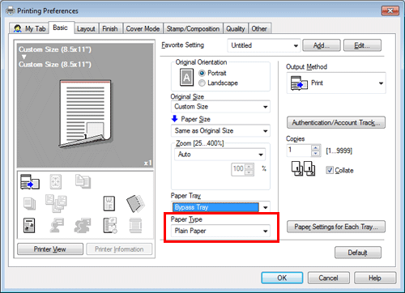This screenshot has width=405, height=293.
Task: Click the printer icon inside the Output Method box
Action: pos(299,83)
